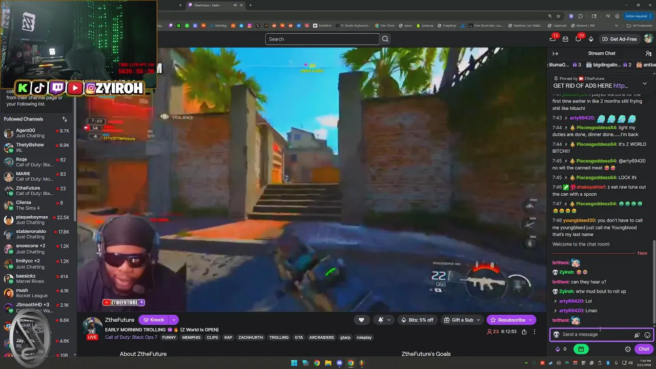Open the FL Studio Keyboard bookmark
The width and height of the screenshot is (656, 369).
(x=352, y=26)
